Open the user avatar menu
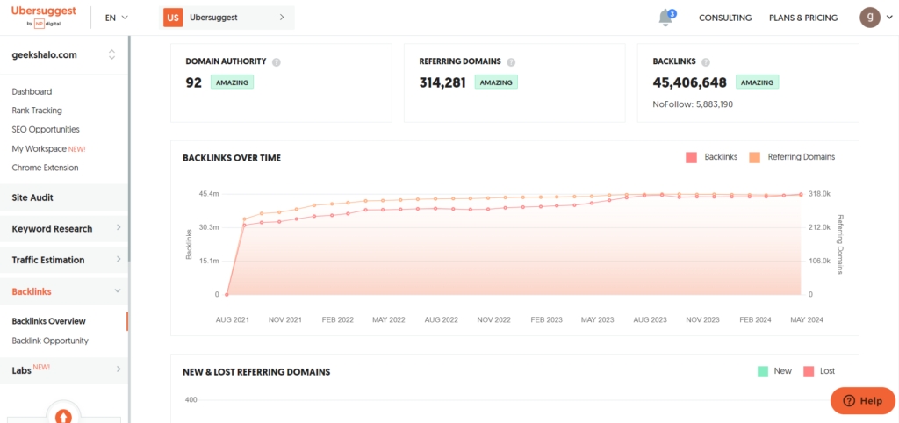The width and height of the screenshot is (899, 423). pyautogui.click(x=869, y=18)
